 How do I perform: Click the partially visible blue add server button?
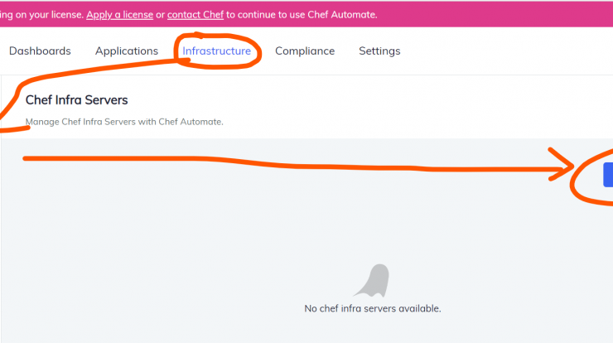pos(608,175)
